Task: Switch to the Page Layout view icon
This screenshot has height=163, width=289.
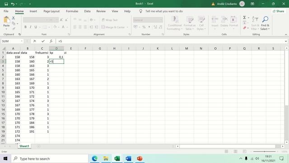Action: tap(235, 151)
